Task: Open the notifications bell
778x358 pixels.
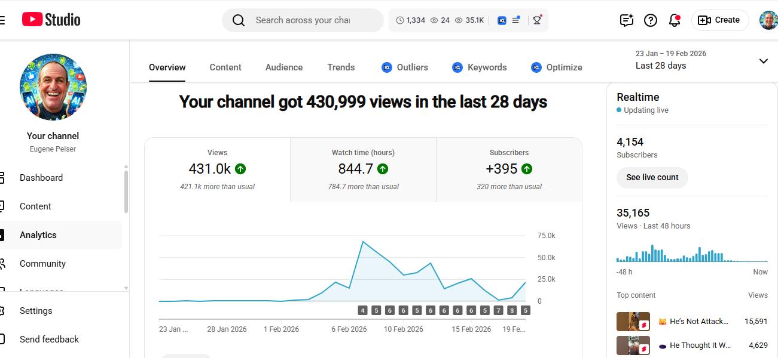Action: coord(675,20)
